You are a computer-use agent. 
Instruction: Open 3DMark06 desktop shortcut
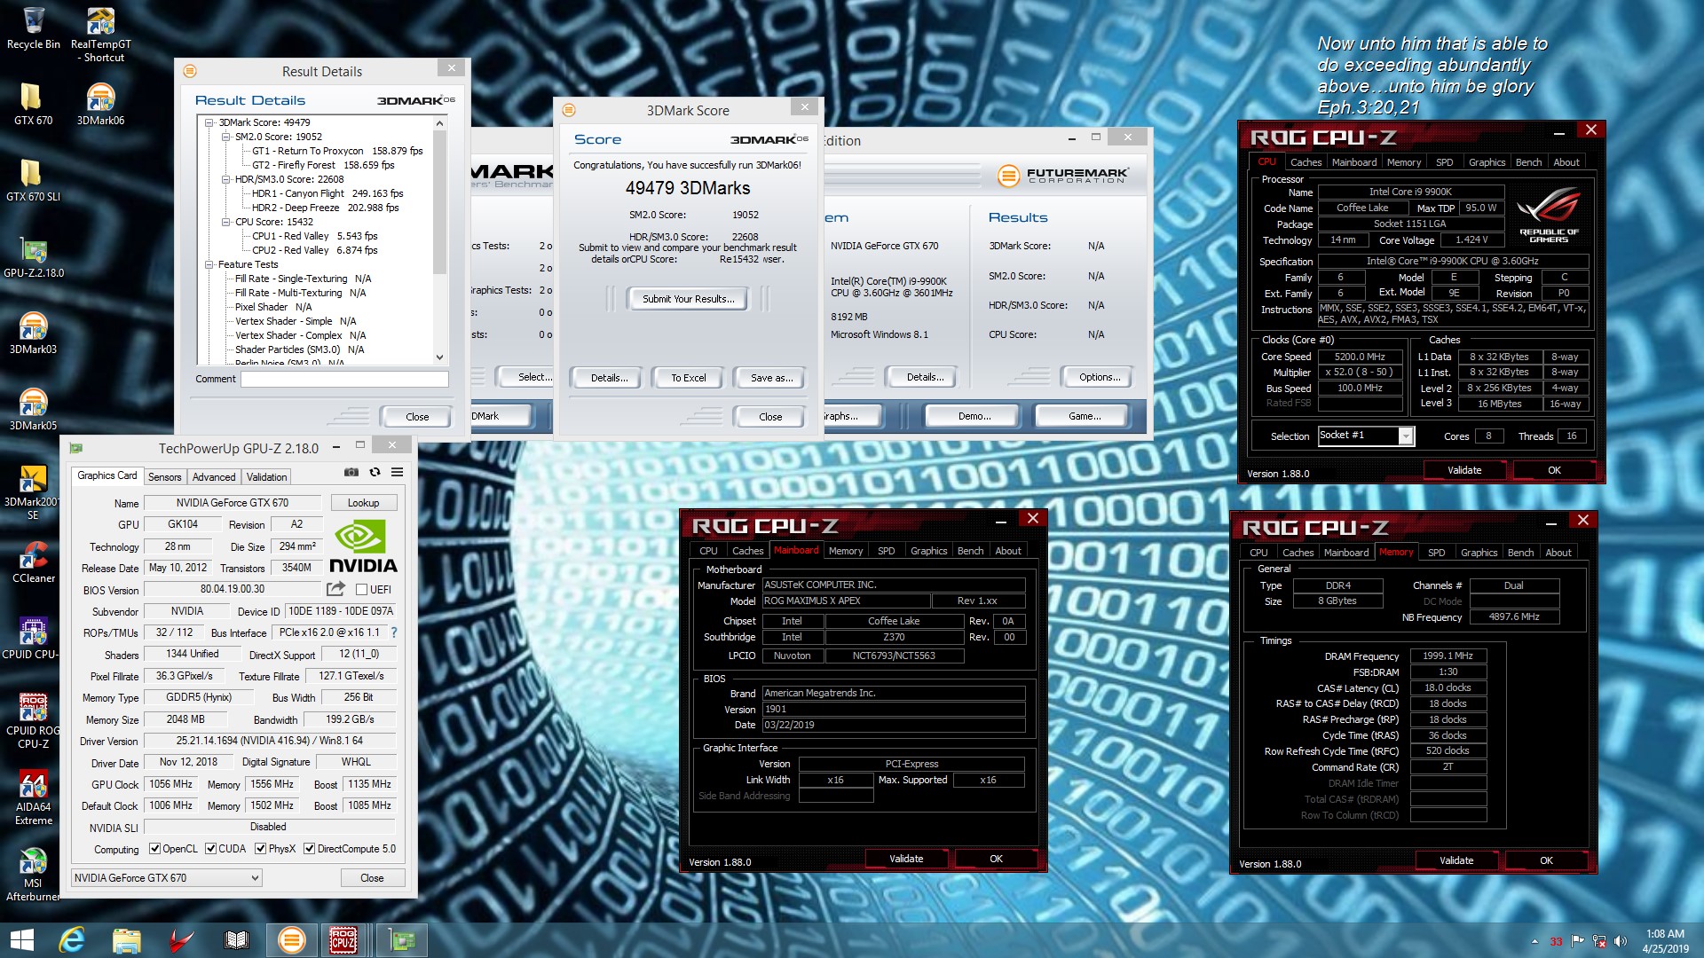100,104
